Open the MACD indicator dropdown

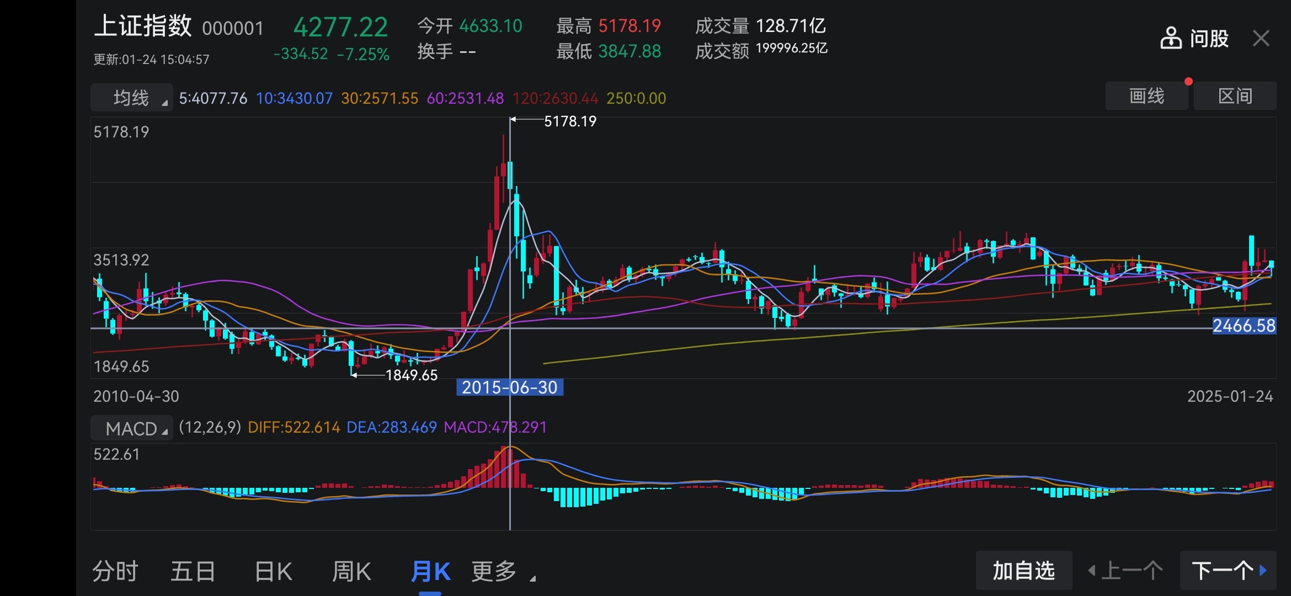(132, 428)
